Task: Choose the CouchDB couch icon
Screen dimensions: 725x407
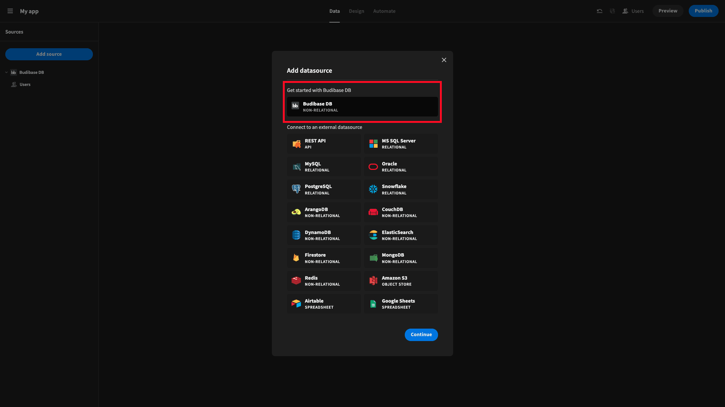Action: [x=373, y=212]
